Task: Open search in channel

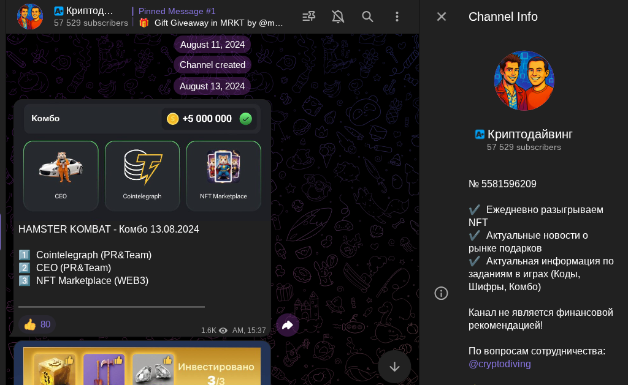Action: 367,17
